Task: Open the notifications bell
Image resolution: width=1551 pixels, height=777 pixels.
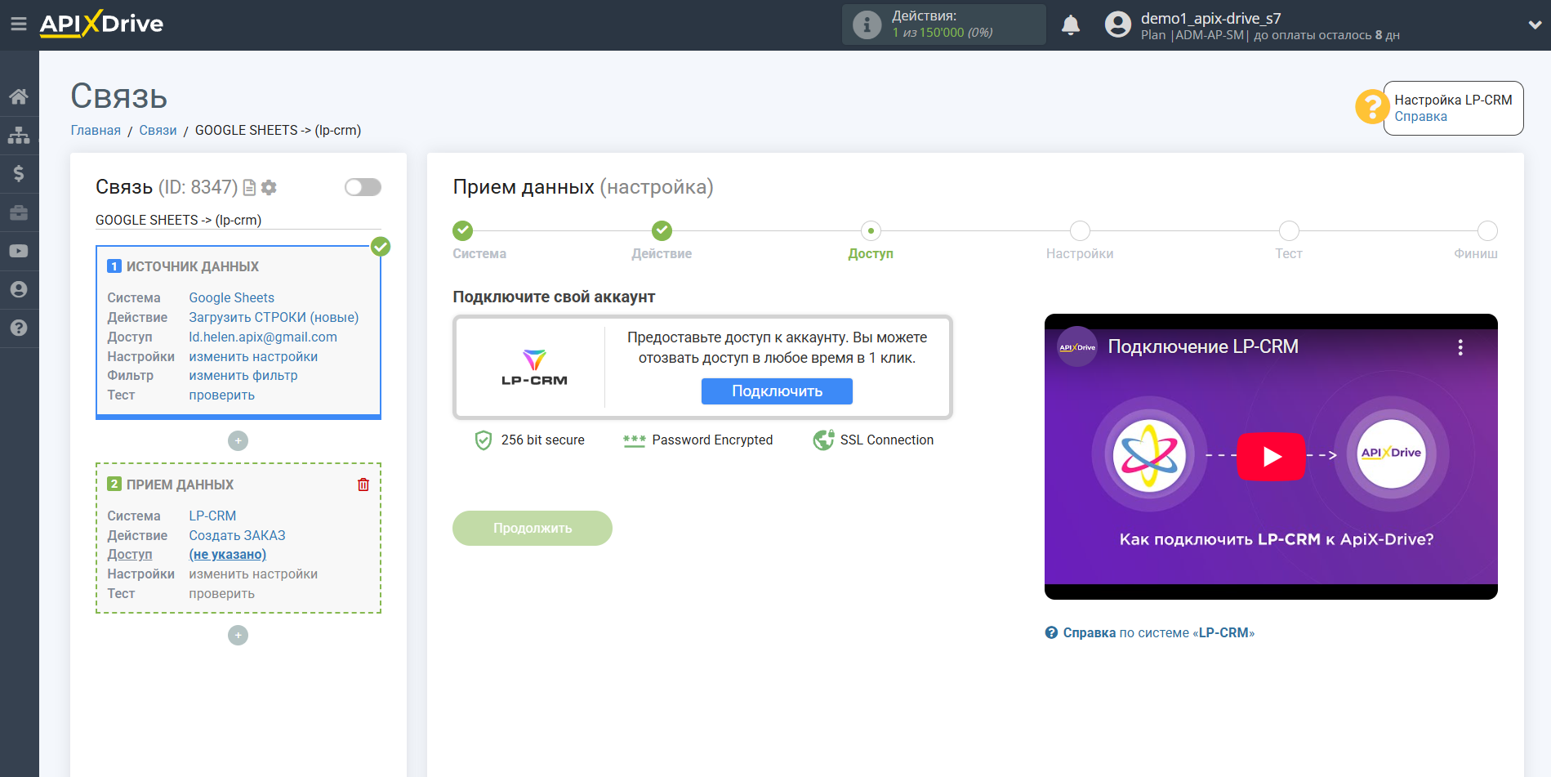Action: click(1071, 25)
